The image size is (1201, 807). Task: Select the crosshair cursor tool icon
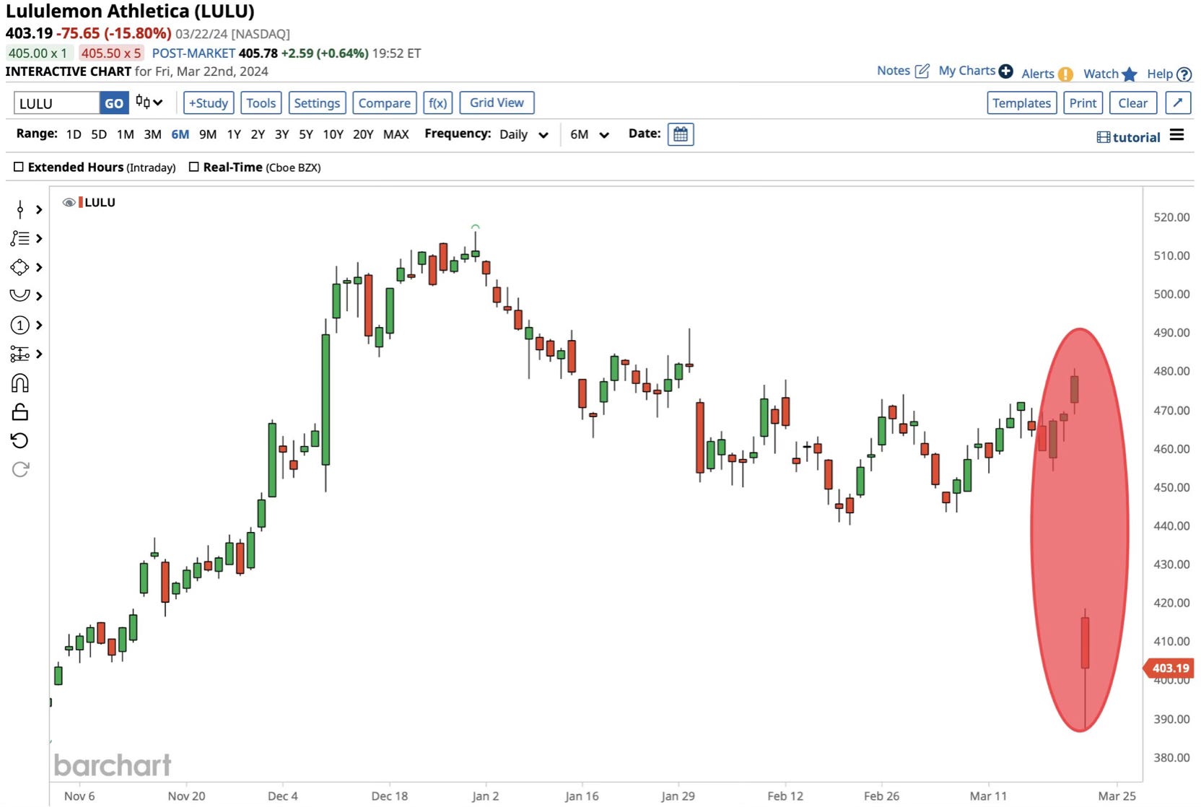(19, 209)
